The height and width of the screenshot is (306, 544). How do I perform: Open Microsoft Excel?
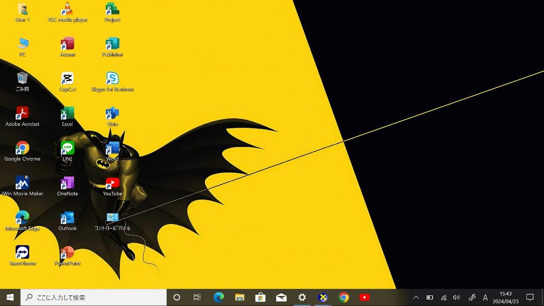click(67, 113)
